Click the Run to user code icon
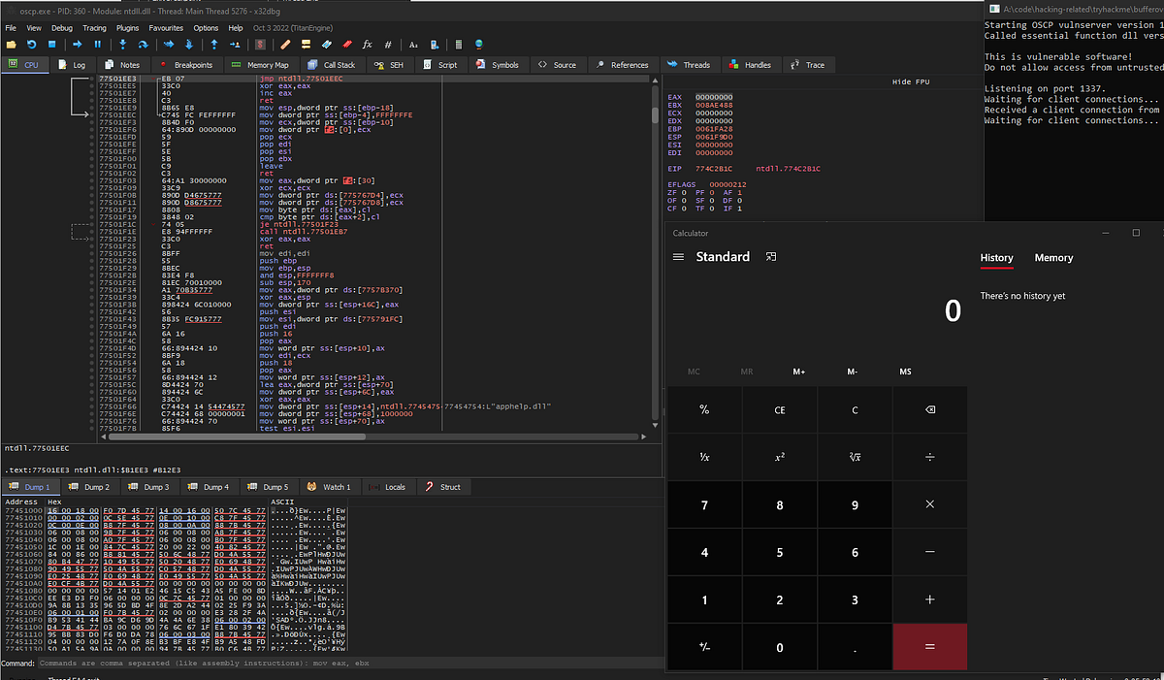Viewport: 1164px width, 680px height. [235, 45]
